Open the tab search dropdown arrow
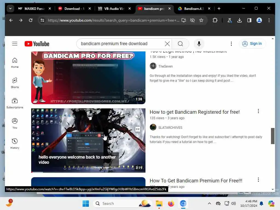Image resolution: width=280 pixels, height=210 pixels. click(x=10, y=8)
